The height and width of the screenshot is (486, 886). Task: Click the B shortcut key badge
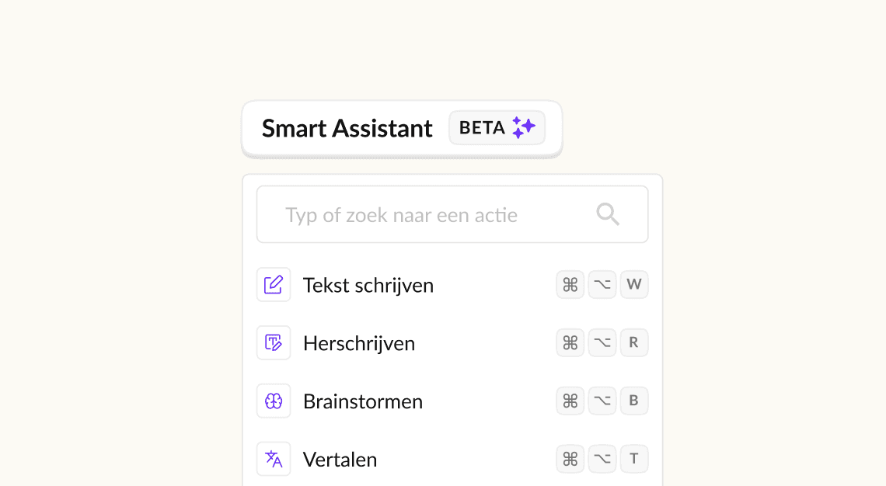coord(634,401)
